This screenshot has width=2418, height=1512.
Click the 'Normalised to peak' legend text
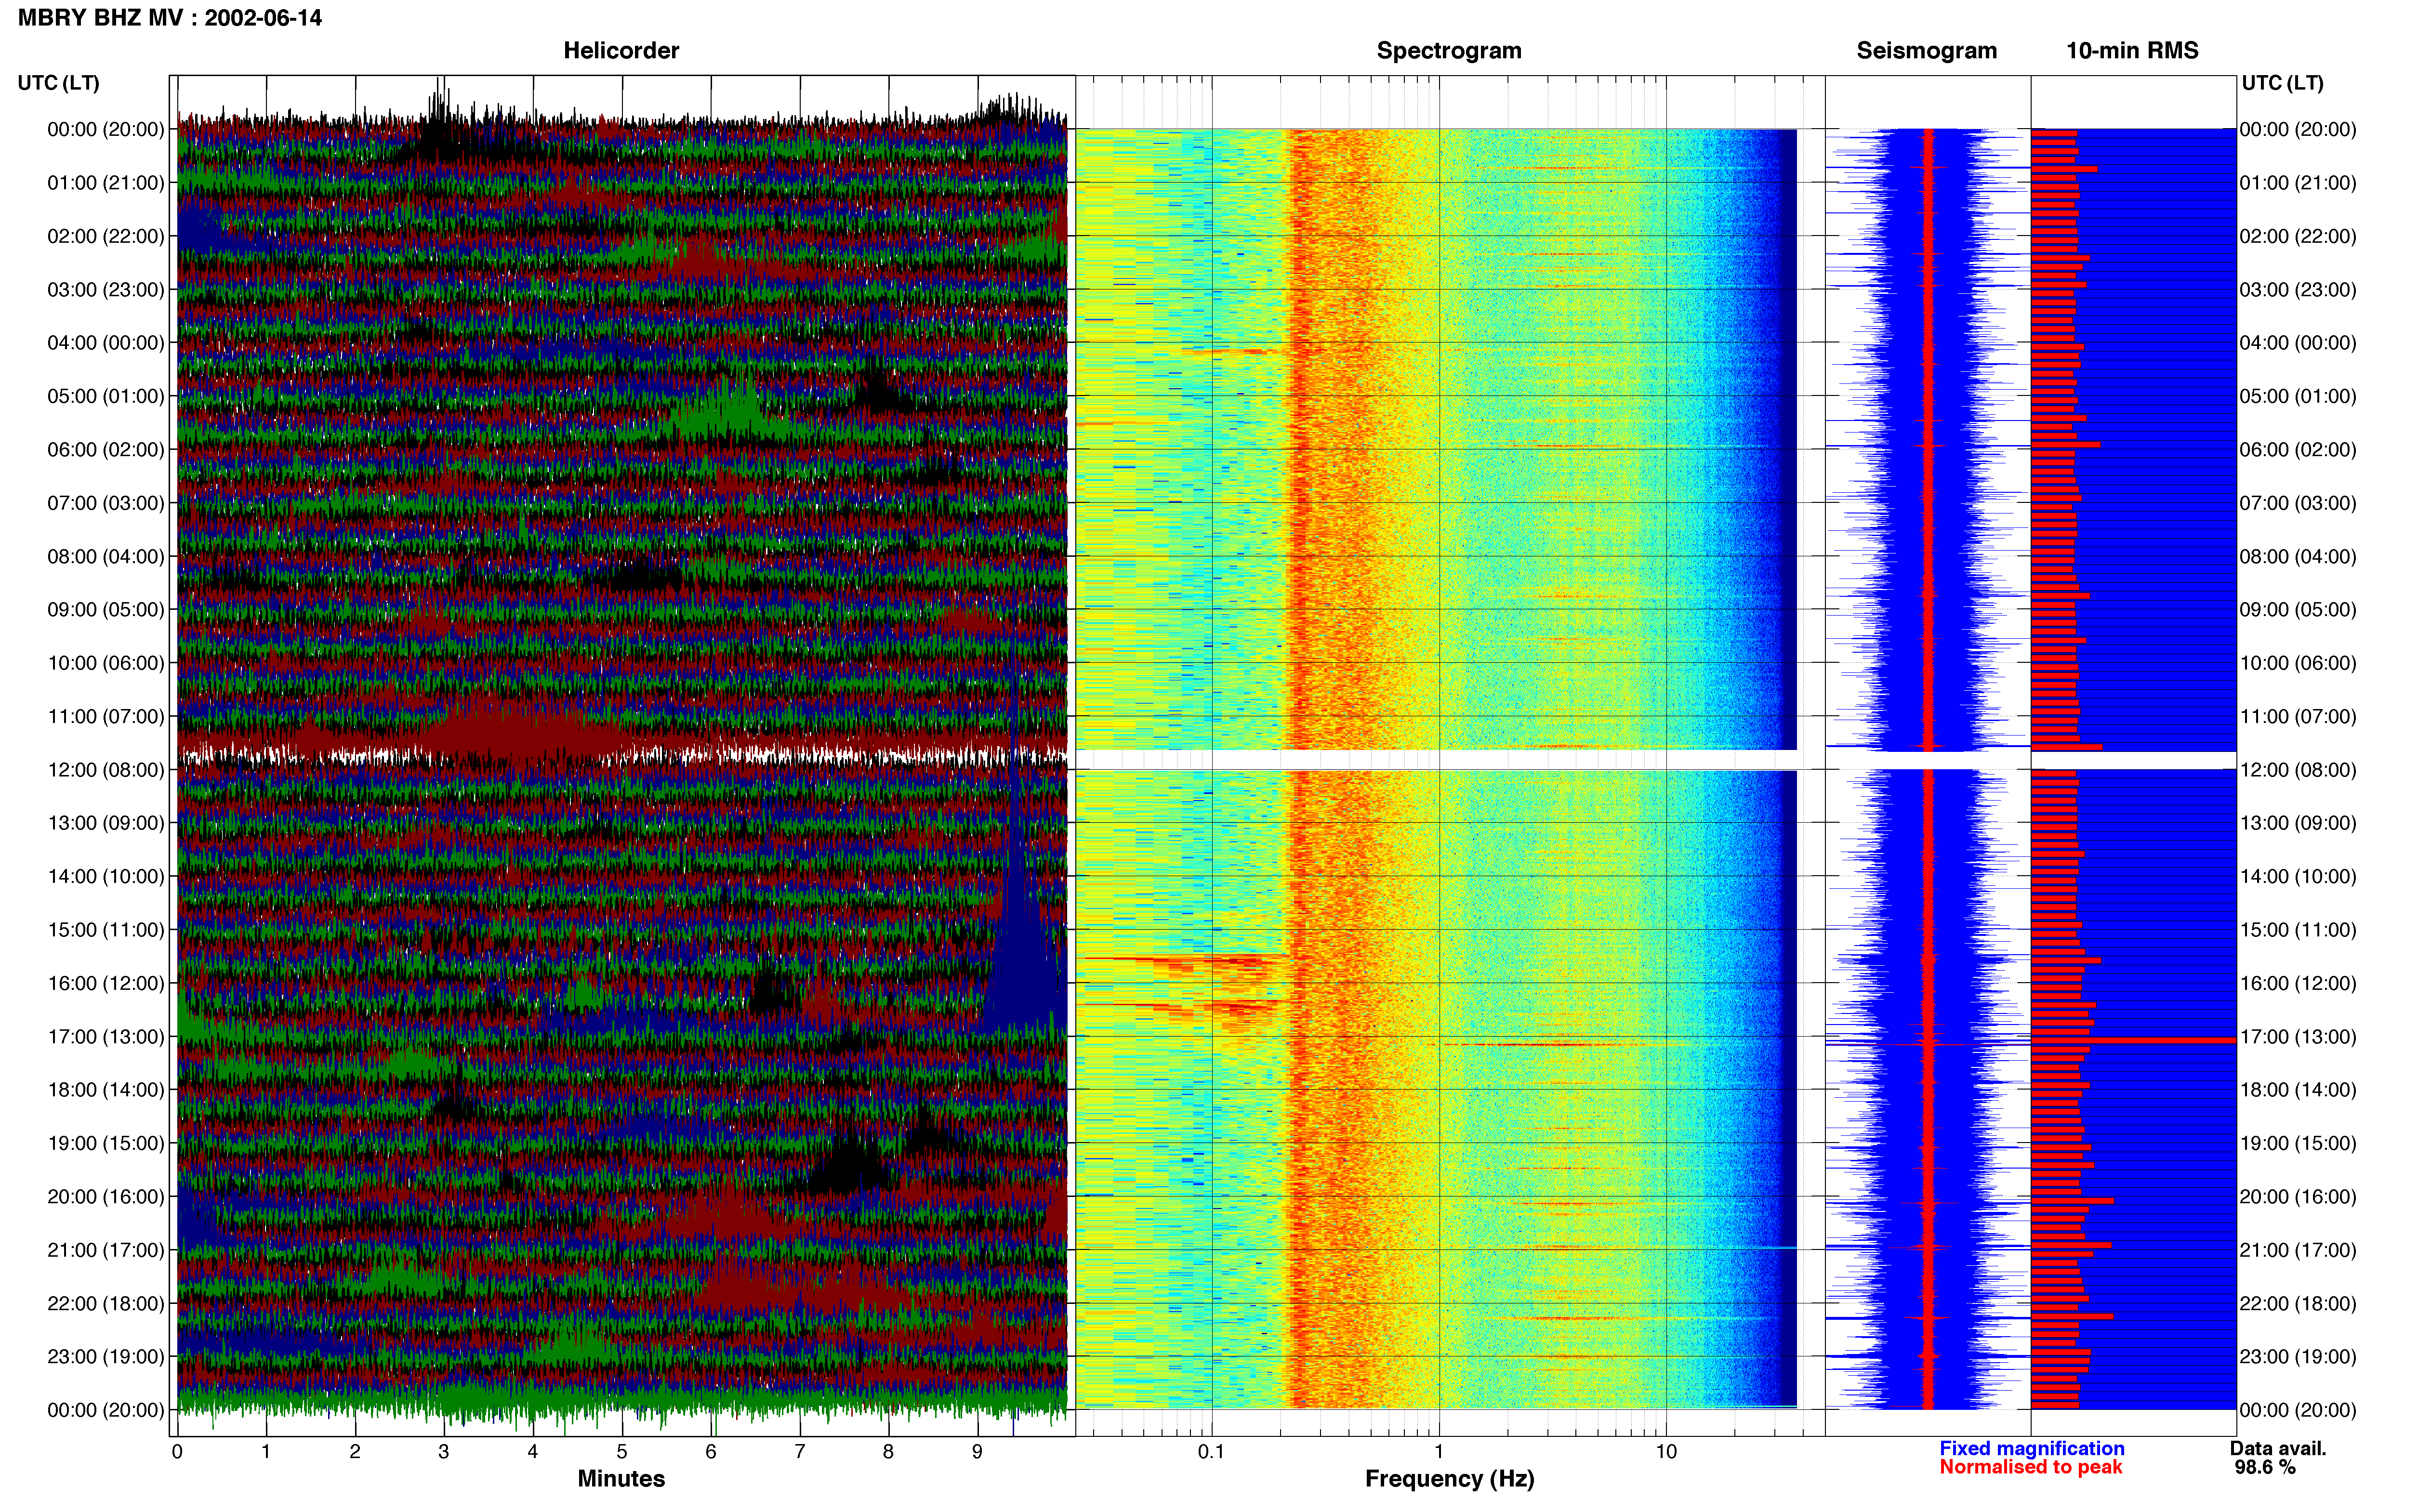[x=2030, y=1468]
